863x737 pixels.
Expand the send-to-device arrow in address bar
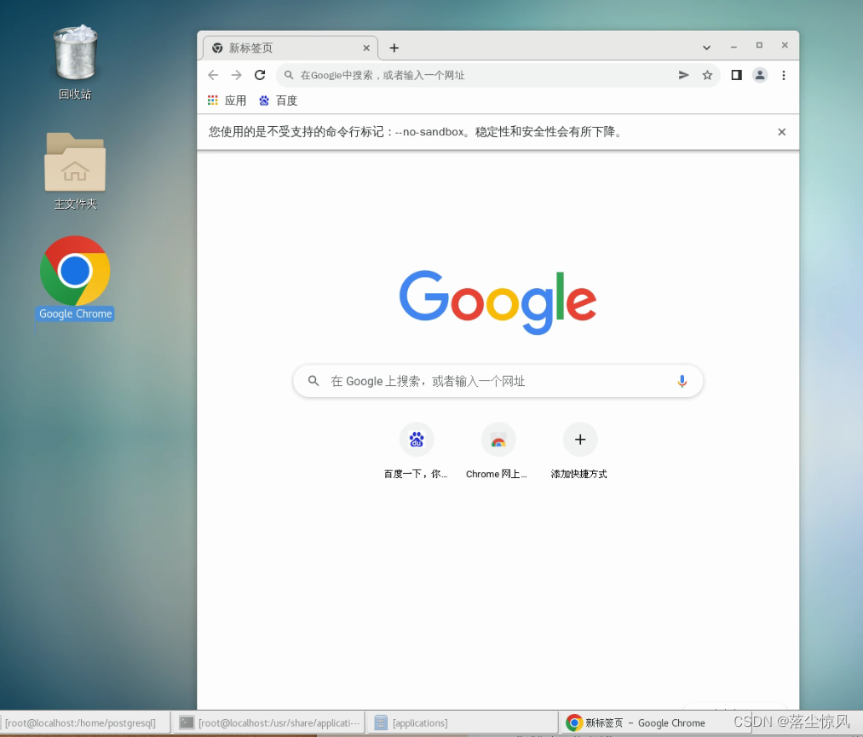point(683,75)
